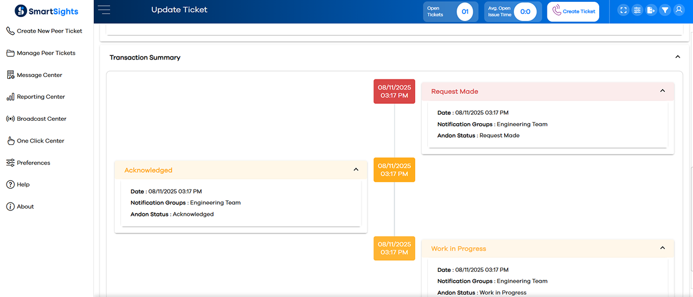The height and width of the screenshot is (297, 693).
Task: Toggle the hamburger sidebar menu
Action: [x=104, y=10]
